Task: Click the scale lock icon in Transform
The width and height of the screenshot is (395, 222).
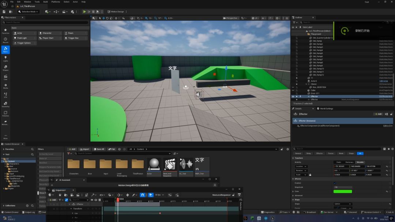Action: coord(310,175)
